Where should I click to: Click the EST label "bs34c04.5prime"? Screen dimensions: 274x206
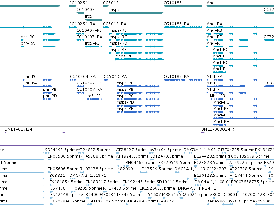165,150
